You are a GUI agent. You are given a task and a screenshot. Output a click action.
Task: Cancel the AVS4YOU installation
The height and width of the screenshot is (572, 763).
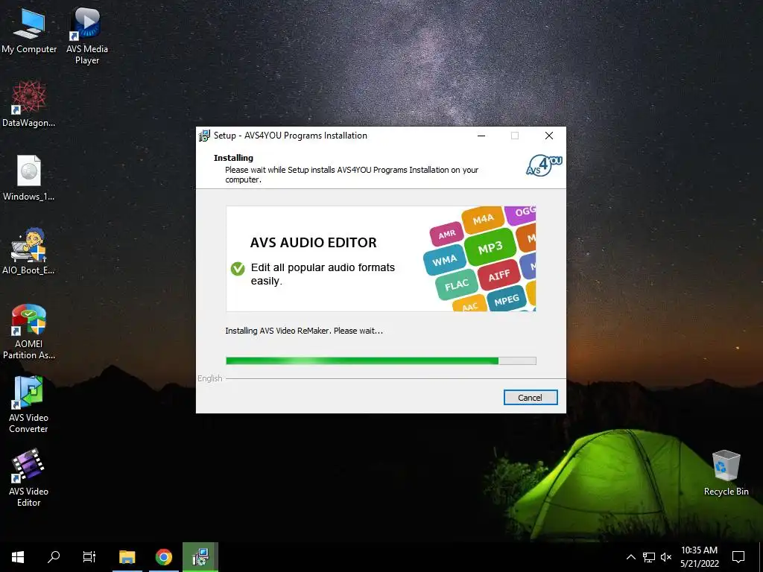click(x=531, y=398)
